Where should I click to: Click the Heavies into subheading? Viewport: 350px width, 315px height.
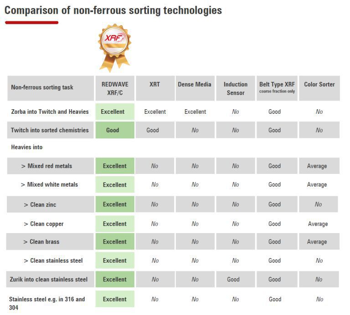[27, 147]
